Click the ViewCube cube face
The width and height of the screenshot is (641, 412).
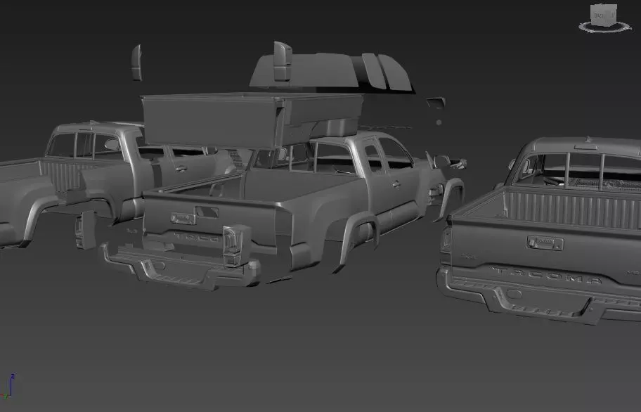604,15
